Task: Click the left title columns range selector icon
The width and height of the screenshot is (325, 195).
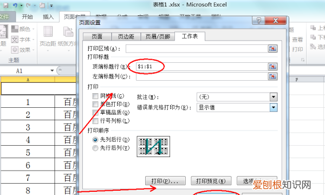Action: click(272, 76)
